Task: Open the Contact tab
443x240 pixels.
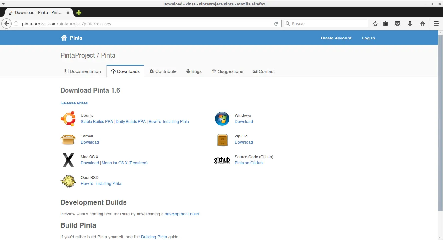Action: (264, 71)
